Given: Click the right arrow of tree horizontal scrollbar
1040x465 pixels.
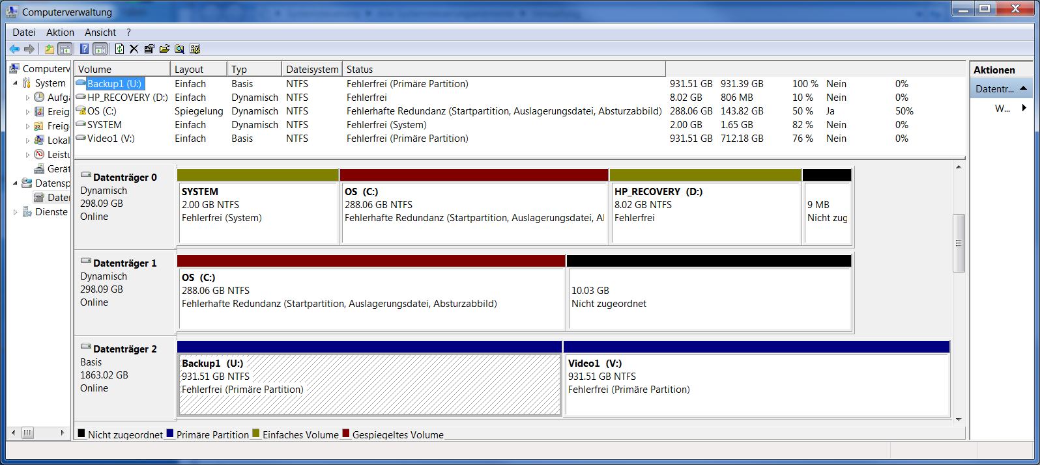Looking at the screenshot, I should (x=63, y=432).
